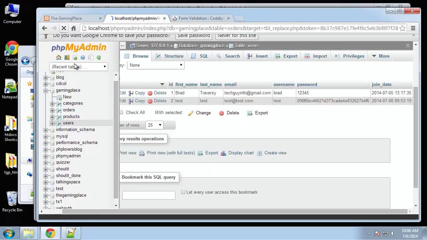
Task: Go to the Search tab
Action: tap(228, 56)
